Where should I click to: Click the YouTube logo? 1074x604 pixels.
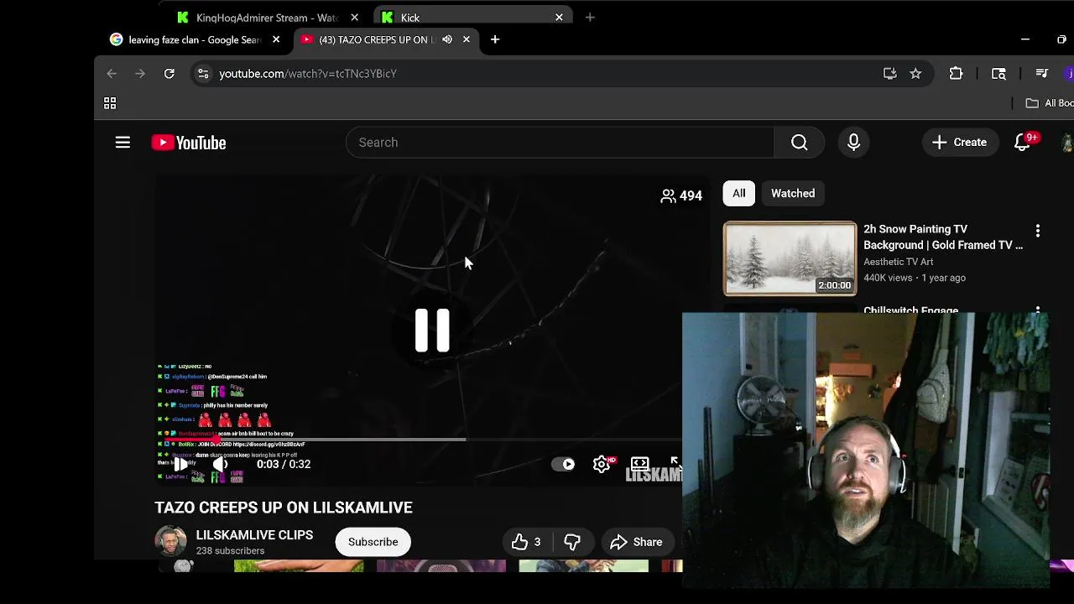tap(189, 143)
